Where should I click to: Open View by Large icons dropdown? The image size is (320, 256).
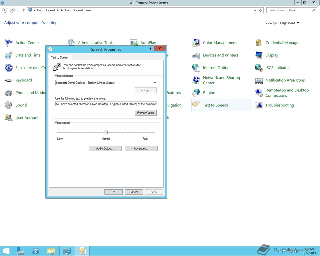pos(289,23)
